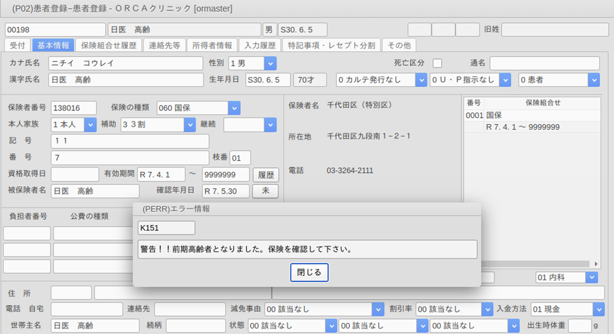
Task: Click the horizontal scrollbar right arrow
Action: point(596,263)
